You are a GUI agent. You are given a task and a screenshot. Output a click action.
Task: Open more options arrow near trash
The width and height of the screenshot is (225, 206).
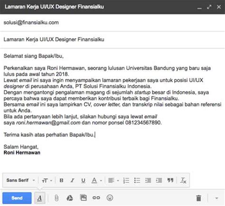coord(216,198)
